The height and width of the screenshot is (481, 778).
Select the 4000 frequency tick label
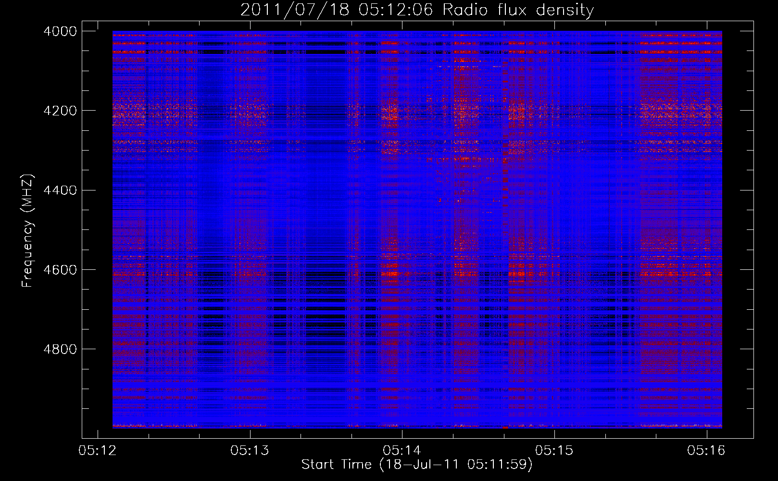[x=60, y=31]
